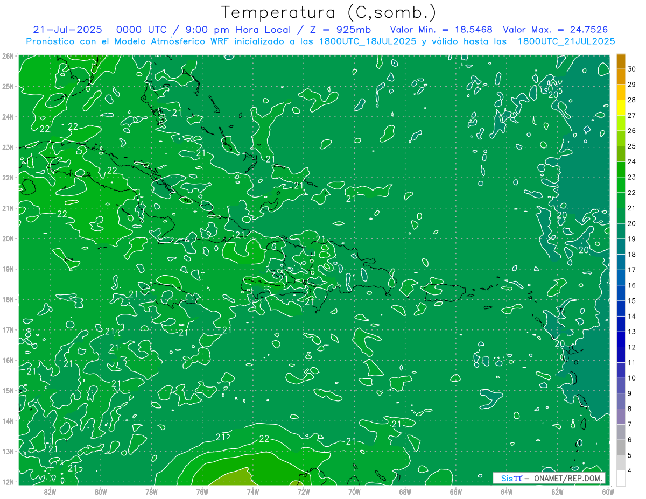Viewport: 646px width, 499px height.
Task: Click the '64W' longitude axis label
Action: (x=507, y=491)
